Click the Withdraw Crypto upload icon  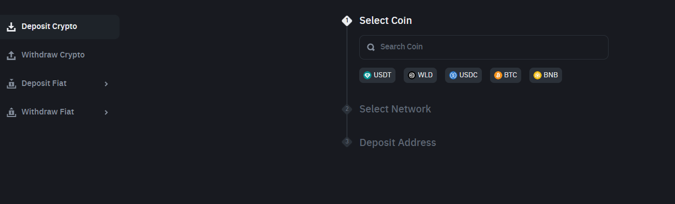(x=11, y=55)
